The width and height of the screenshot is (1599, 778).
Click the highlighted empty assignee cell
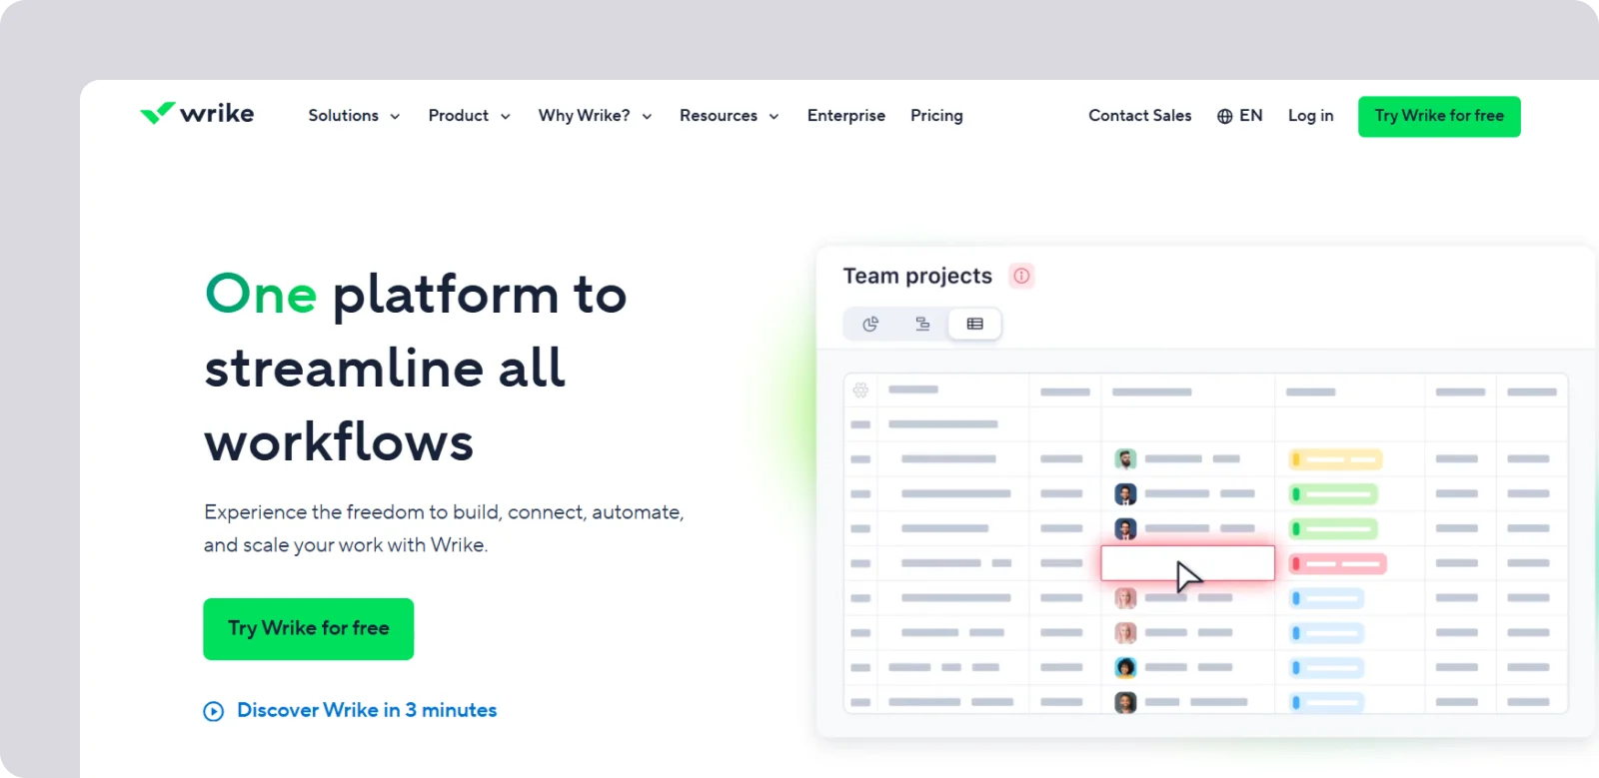[x=1187, y=563]
